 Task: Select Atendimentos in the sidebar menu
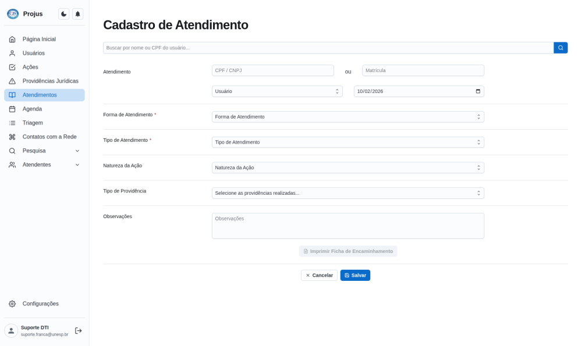41,95
